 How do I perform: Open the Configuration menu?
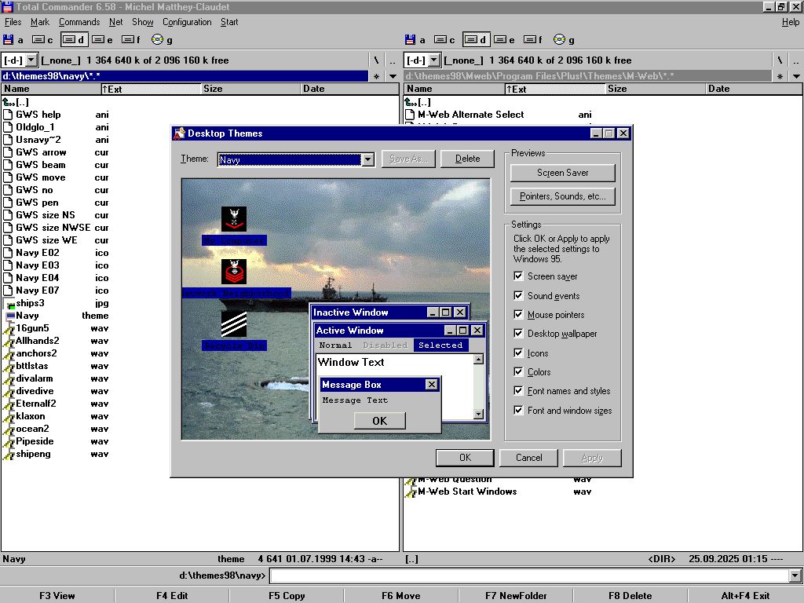click(187, 22)
